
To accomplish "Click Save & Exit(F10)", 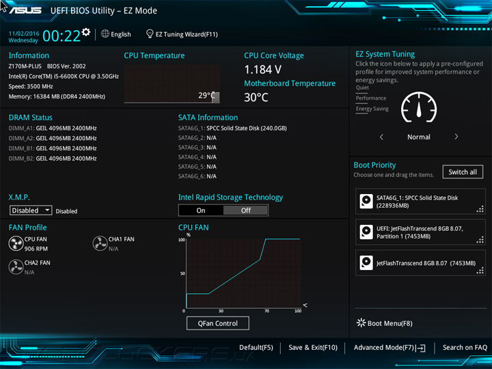I will [313, 348].
